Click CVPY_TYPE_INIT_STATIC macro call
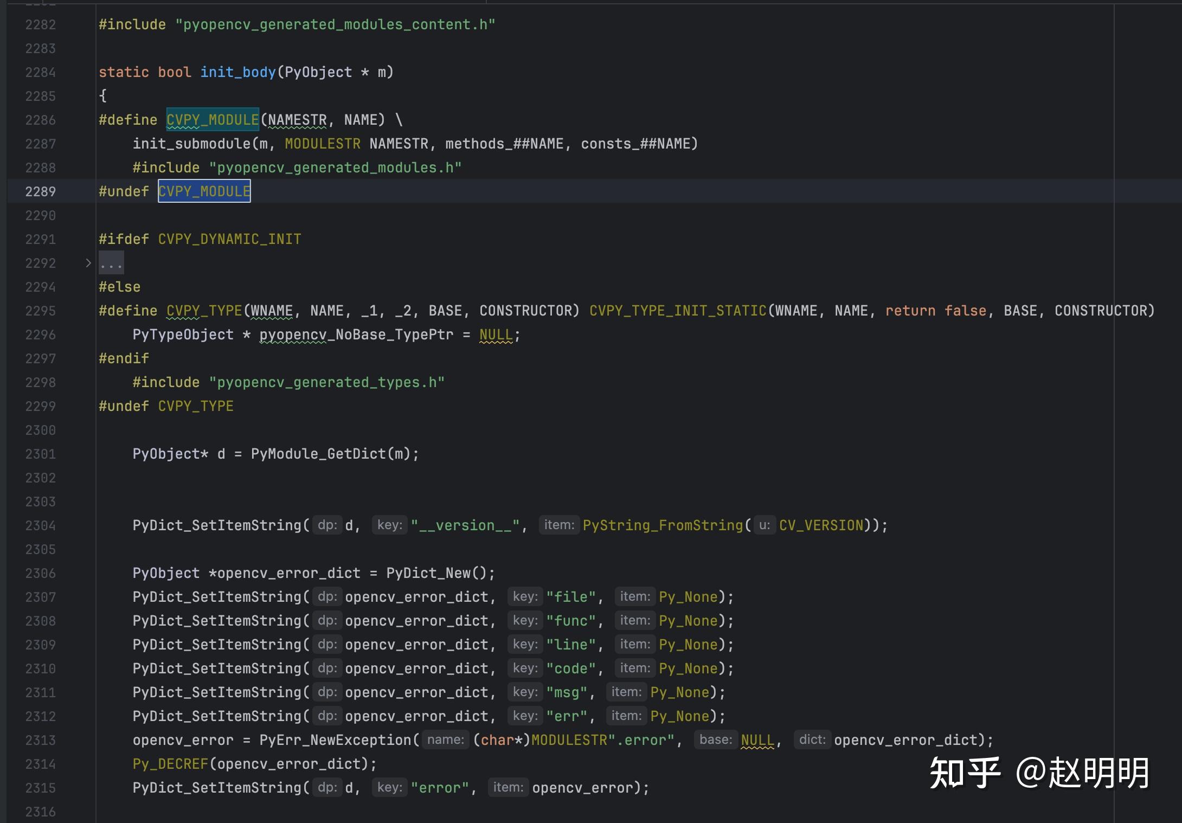Image resolution: width=1182 pixels, height=823 pixels. click(678, 311)
